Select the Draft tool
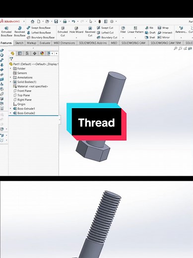 (x=150, y=33)
